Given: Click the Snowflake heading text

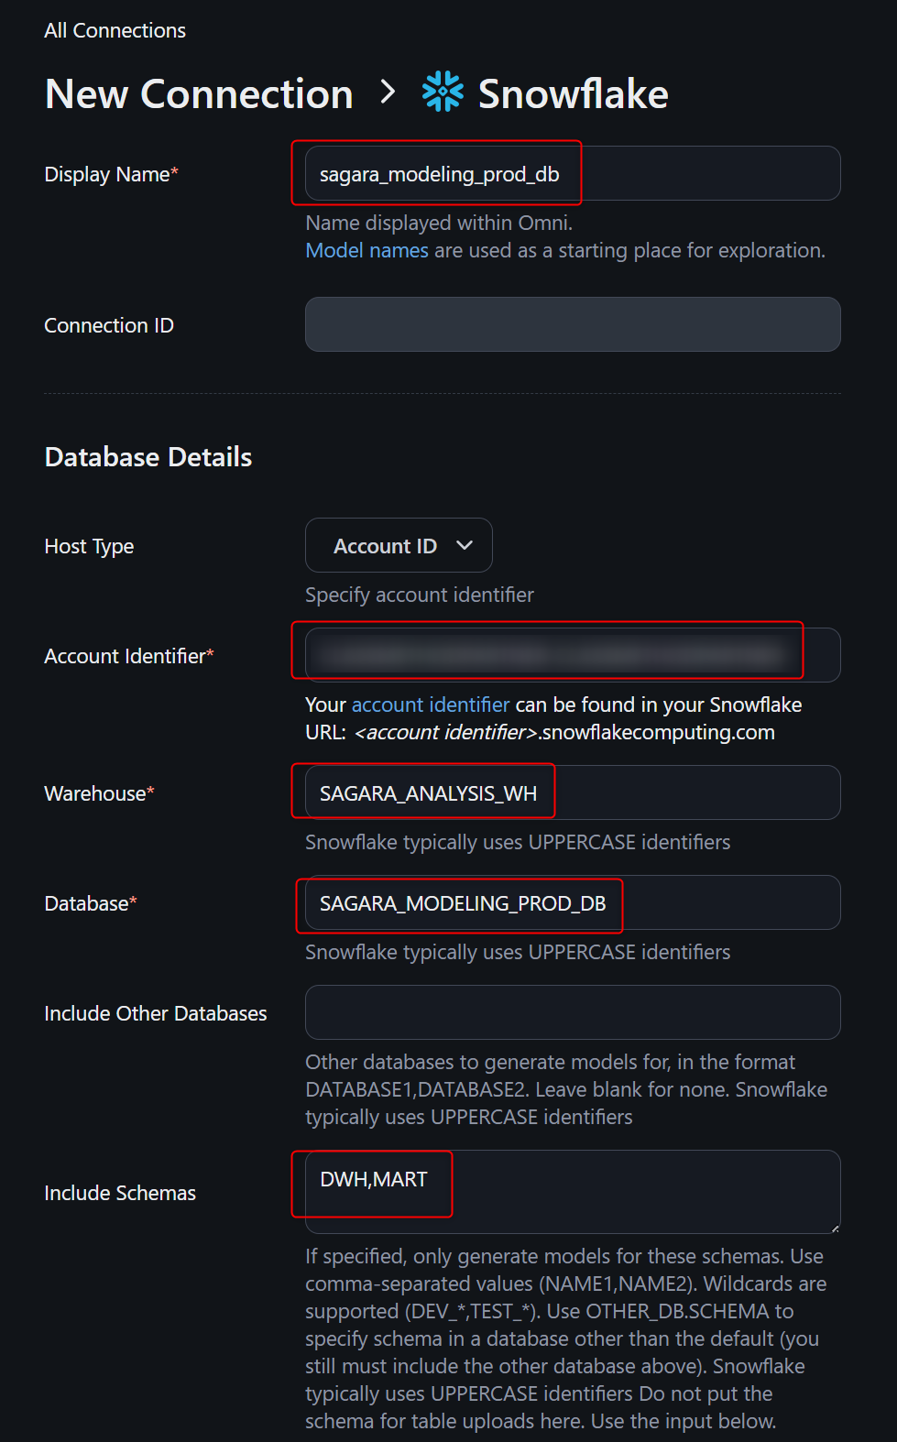Looking at the screenshot, I should 573,93.
